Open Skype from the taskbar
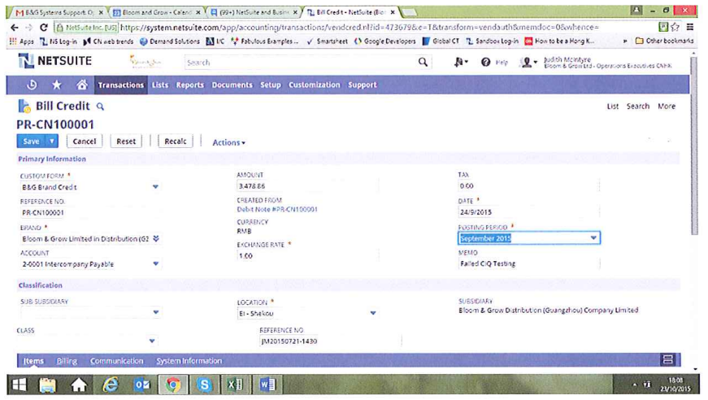Screen dimensions: 708x400 (x=204, y=385)
